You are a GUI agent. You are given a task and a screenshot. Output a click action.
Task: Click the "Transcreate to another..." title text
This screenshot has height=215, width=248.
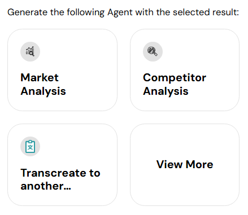coord(60,179)
